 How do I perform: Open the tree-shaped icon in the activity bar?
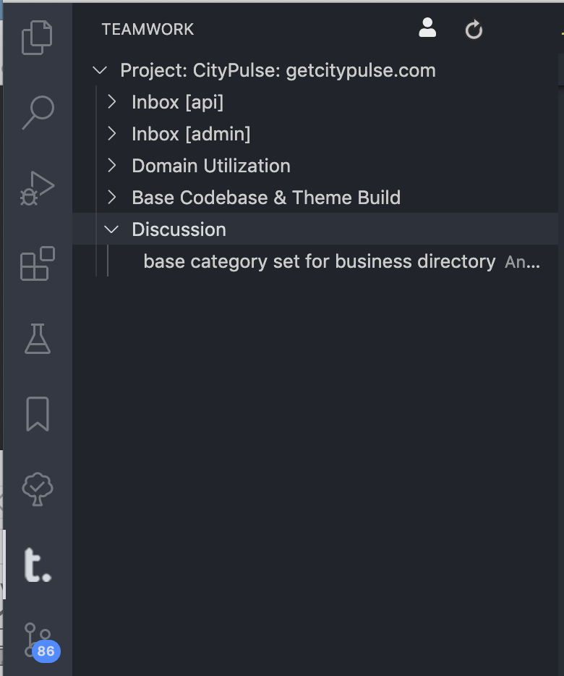pos(37,489)
